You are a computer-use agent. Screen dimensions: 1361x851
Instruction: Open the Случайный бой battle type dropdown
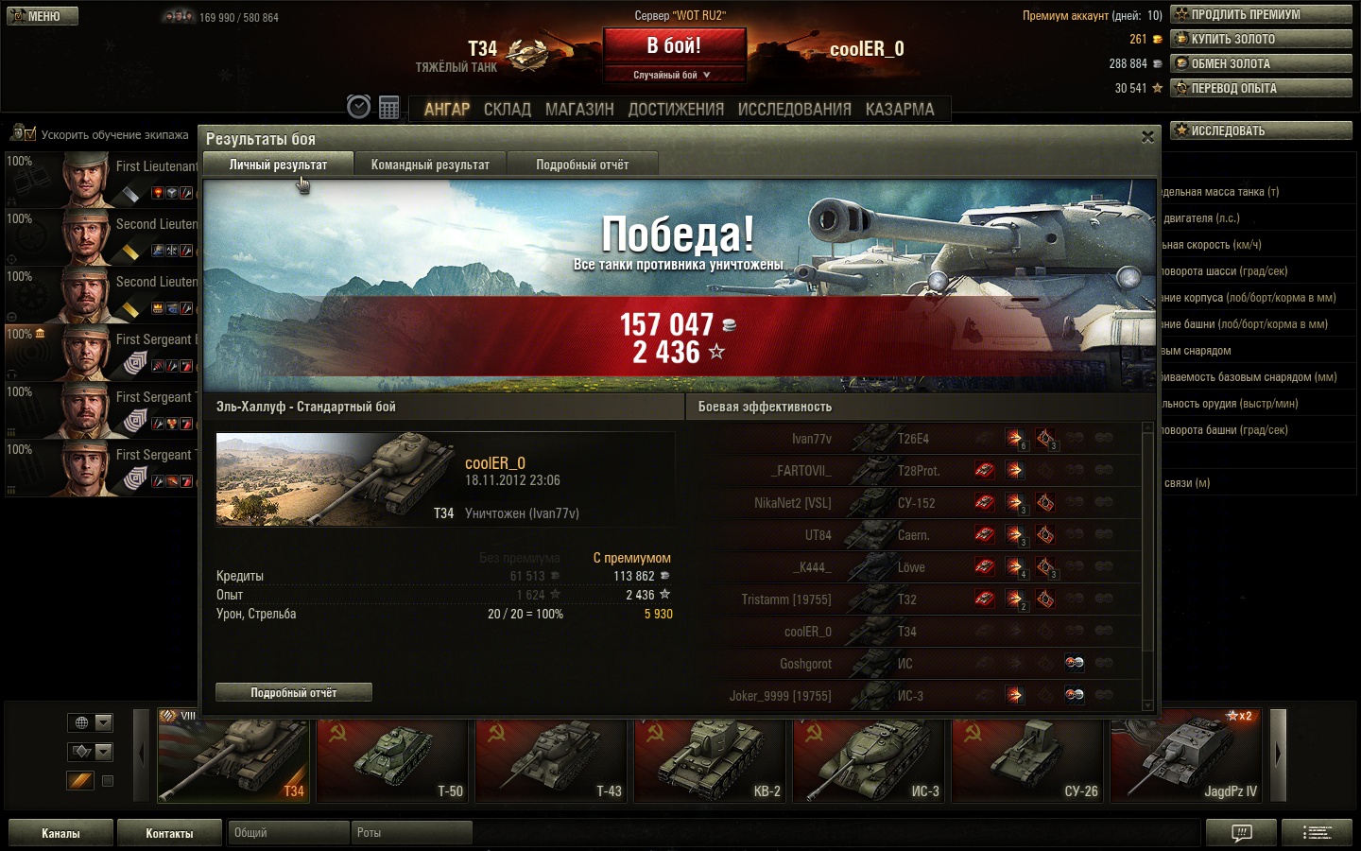[x=674, y=75]
